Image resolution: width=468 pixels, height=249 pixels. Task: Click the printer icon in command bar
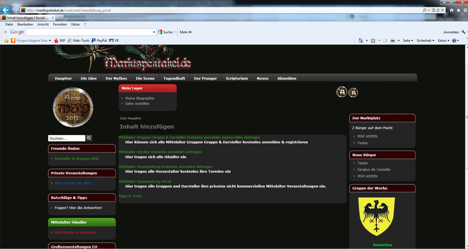pos(392,41)
